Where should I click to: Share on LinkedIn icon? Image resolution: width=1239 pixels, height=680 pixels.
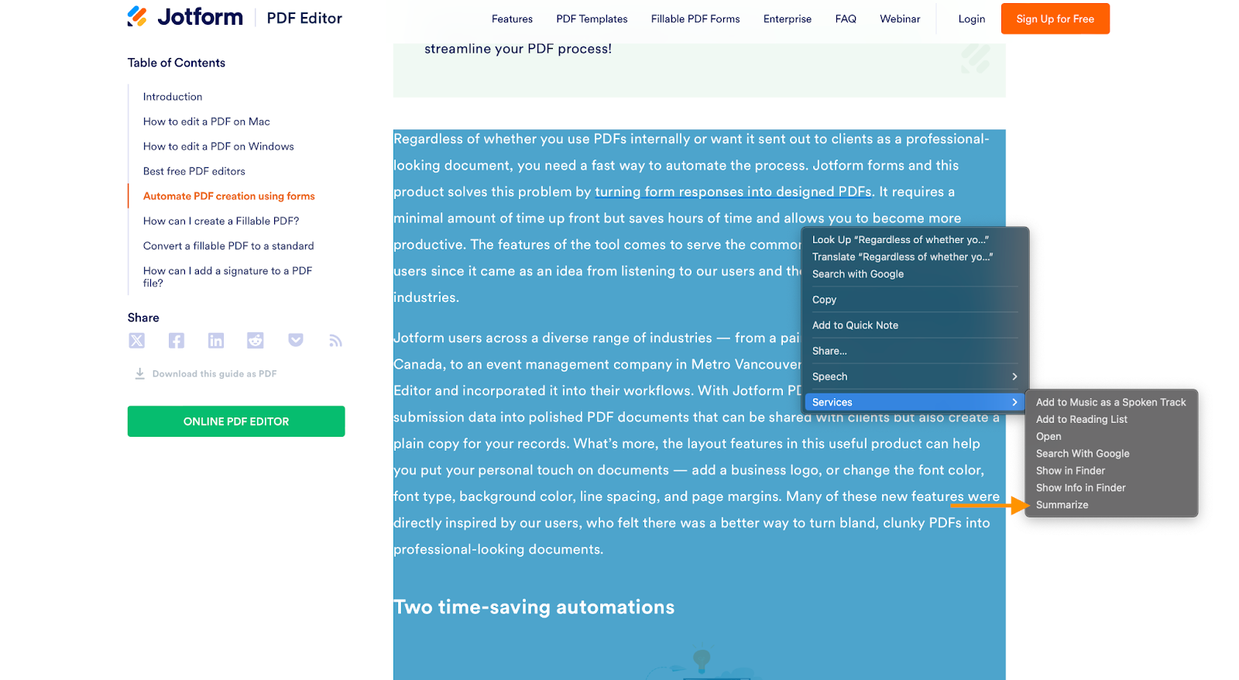pyautogui.click(x=216, y=341)
